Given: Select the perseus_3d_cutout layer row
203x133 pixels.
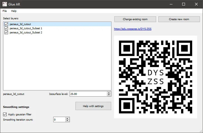Looking at the screenshot, I should tap(57, 24).
